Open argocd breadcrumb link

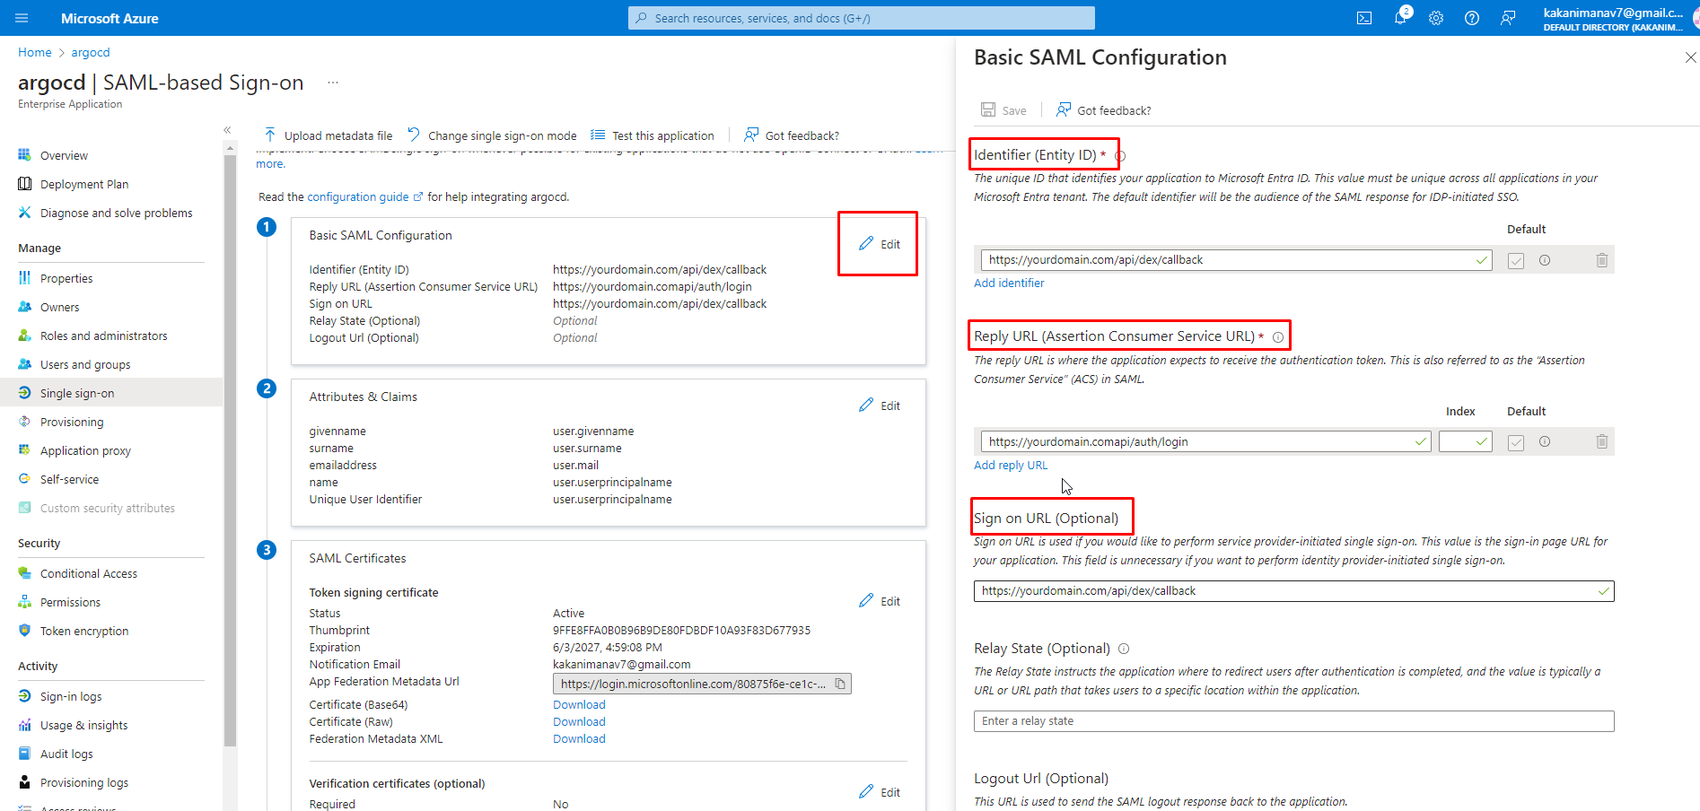click(x=91, y=52)
